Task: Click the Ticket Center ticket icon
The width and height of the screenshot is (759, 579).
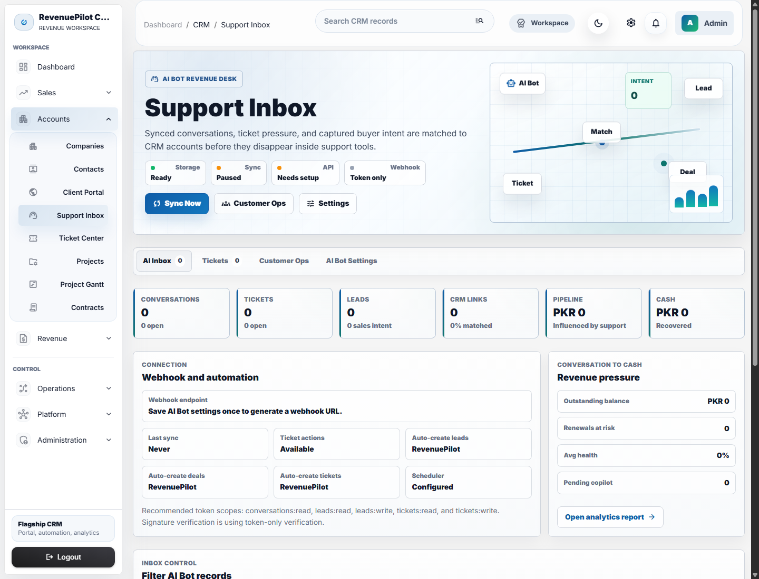Action: pyautogui.click(x=33, y=238)
